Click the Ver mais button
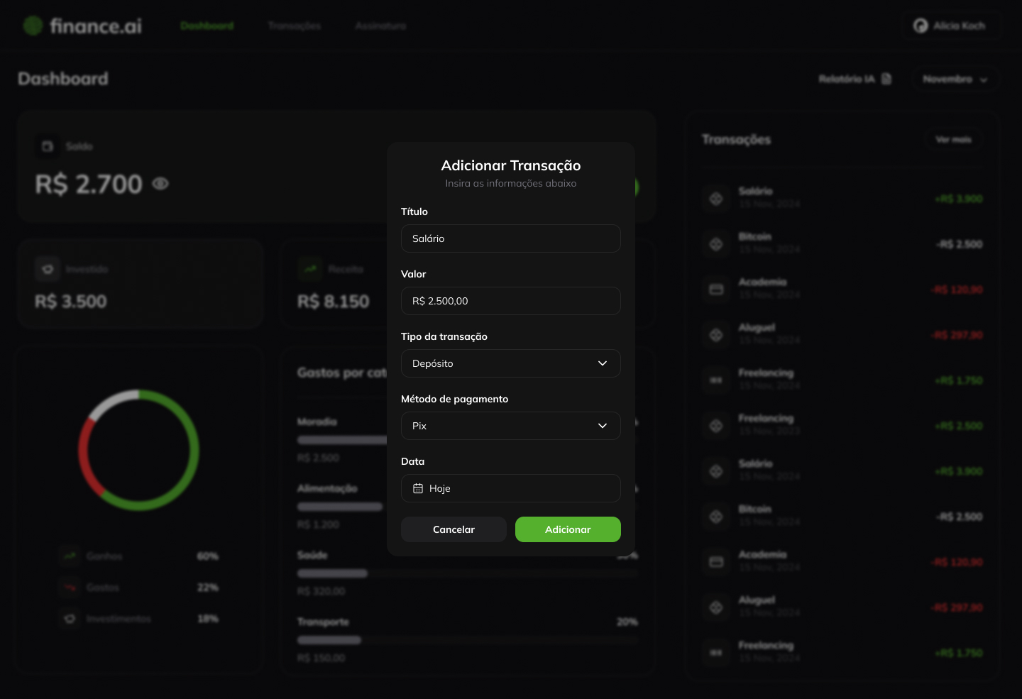The image size is (1022, 699). [x=953, y=140]
